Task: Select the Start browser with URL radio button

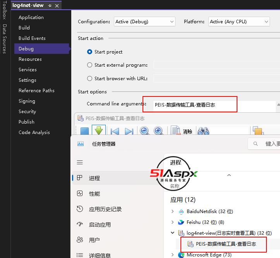Action: point(89,78)
